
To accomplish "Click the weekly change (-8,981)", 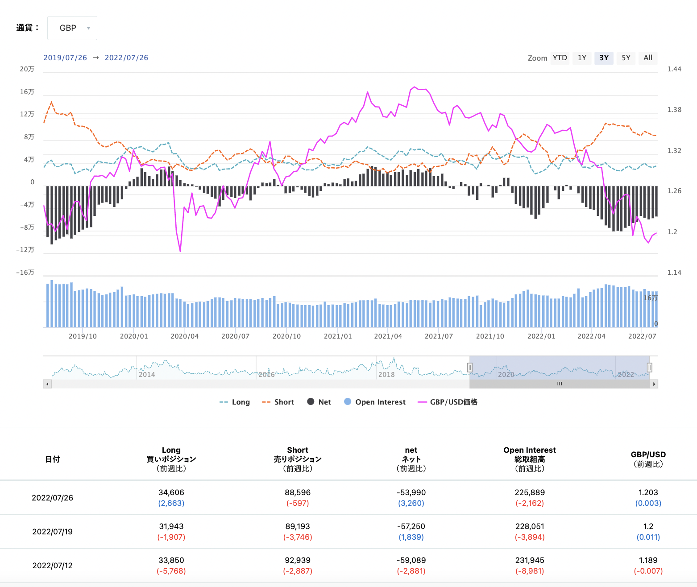I will (x=530, y=571).
